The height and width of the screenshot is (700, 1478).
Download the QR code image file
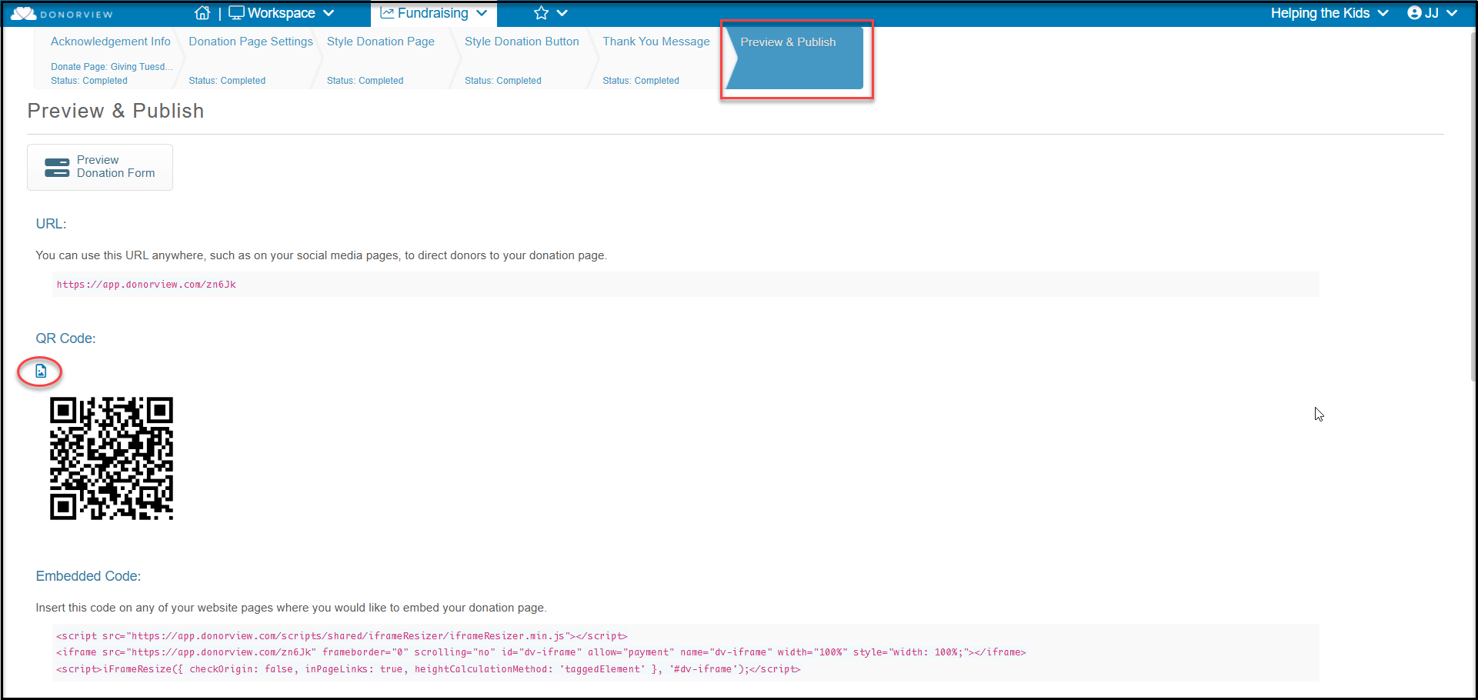click(41, 372)
